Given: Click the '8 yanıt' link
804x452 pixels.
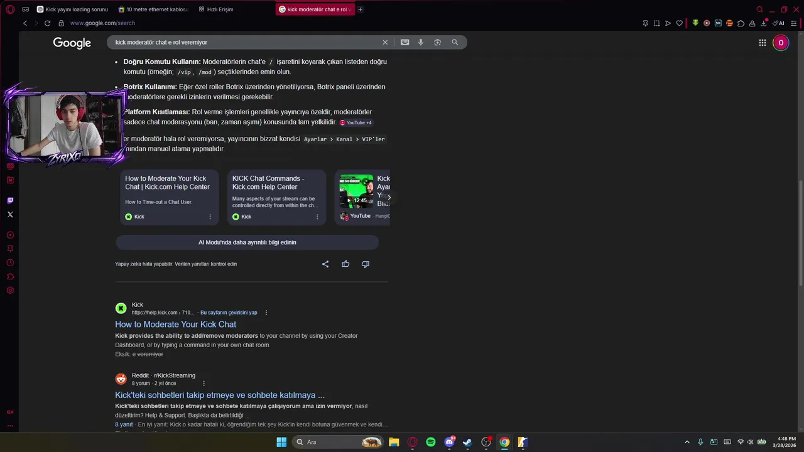Looking at the screenshot, I should [124, 424].
